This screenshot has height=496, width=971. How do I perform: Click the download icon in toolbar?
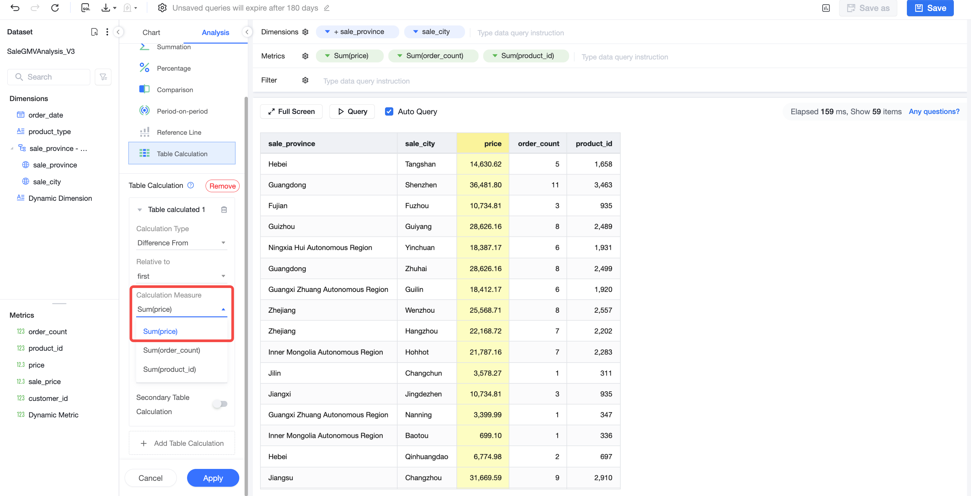point(106,8)
